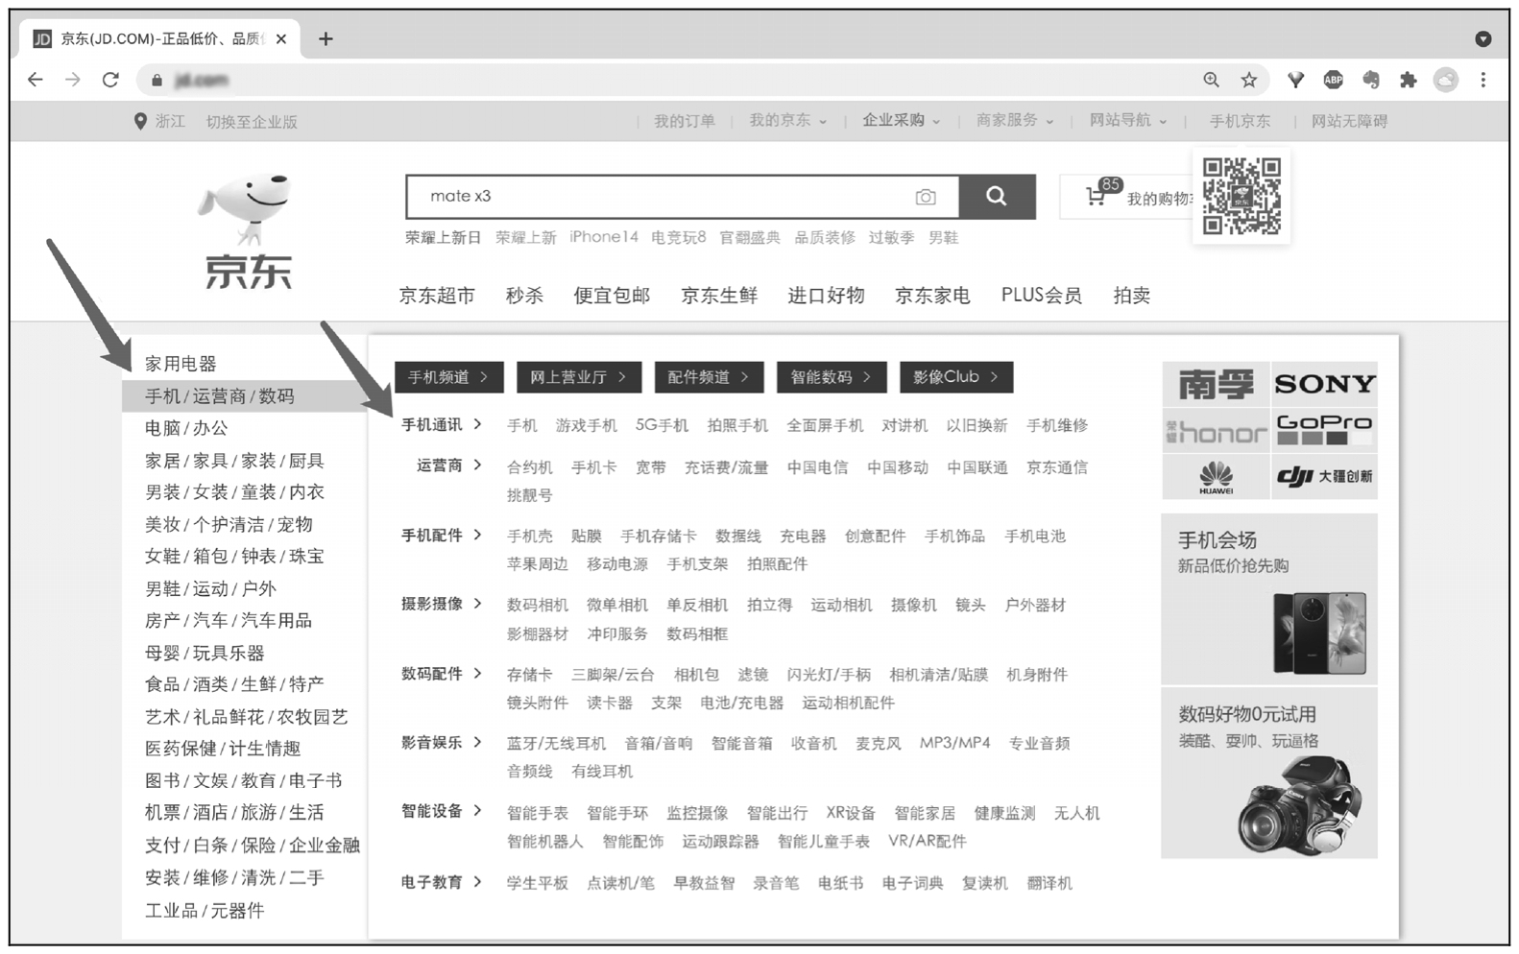Screen dimensions: 1519x954
Task: Click 网上营业厅 button
Action: 578,377
